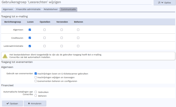This screenshot has height=107, width=176.
Task: Click the 'Toegang tot e-mailing' heading
Action: pyautogui.click(x=14, y=16)
